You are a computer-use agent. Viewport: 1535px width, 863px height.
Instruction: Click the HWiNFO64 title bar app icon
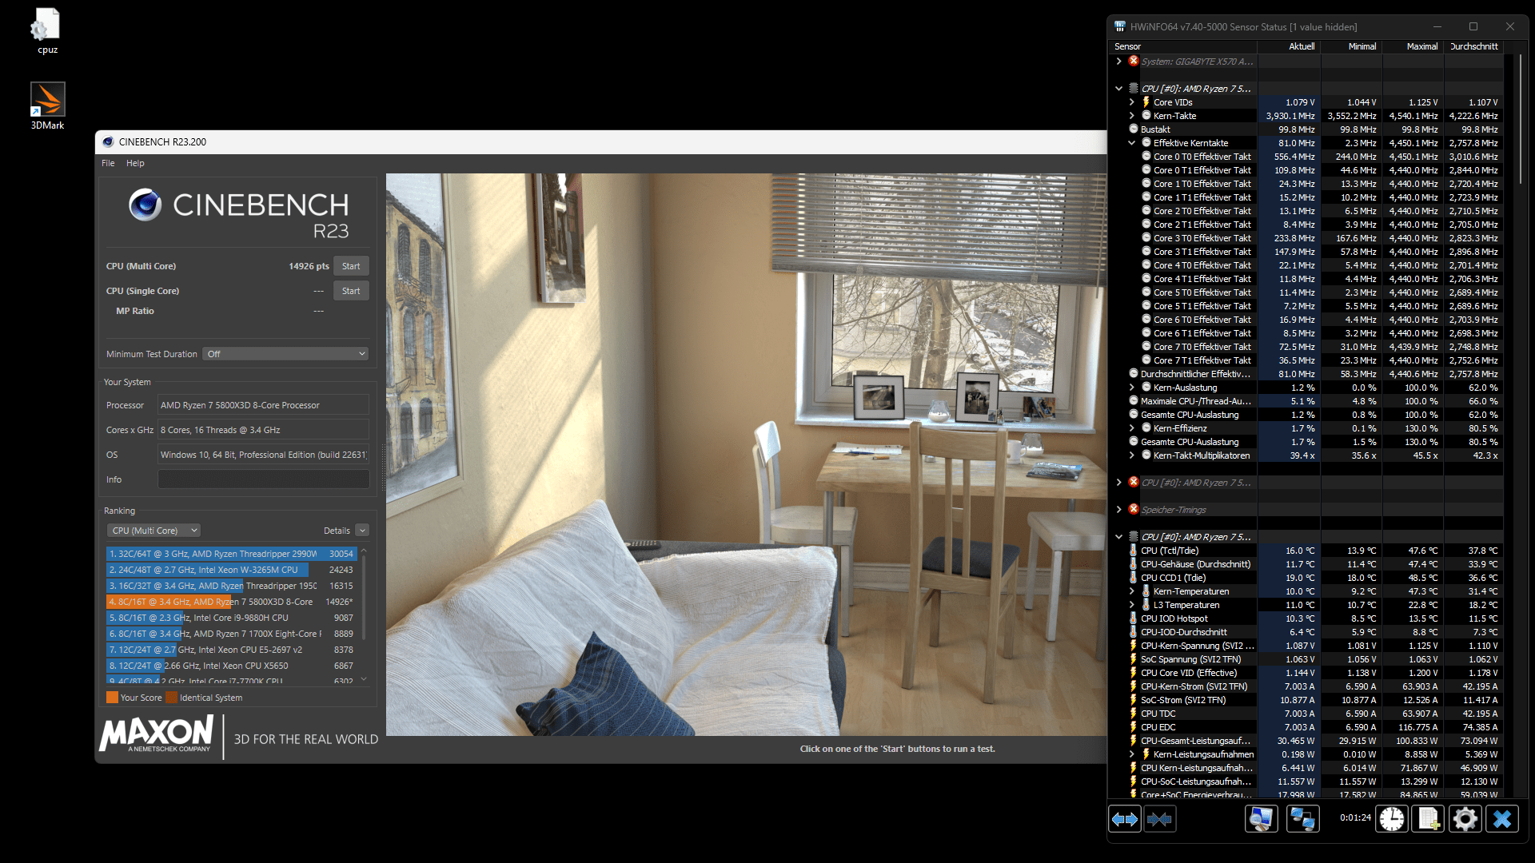point(1120,26)
